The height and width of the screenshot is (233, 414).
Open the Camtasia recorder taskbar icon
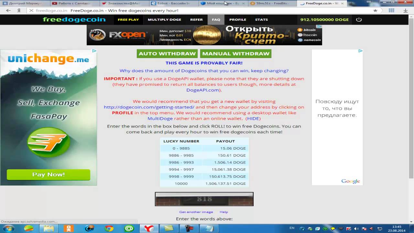click(x=190, y=228)
